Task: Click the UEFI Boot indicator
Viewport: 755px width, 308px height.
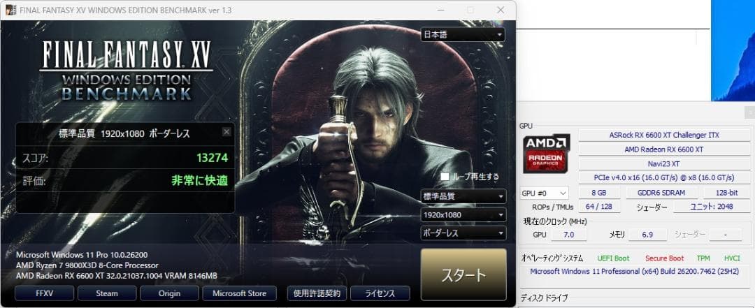Action: tap(613, 258)
